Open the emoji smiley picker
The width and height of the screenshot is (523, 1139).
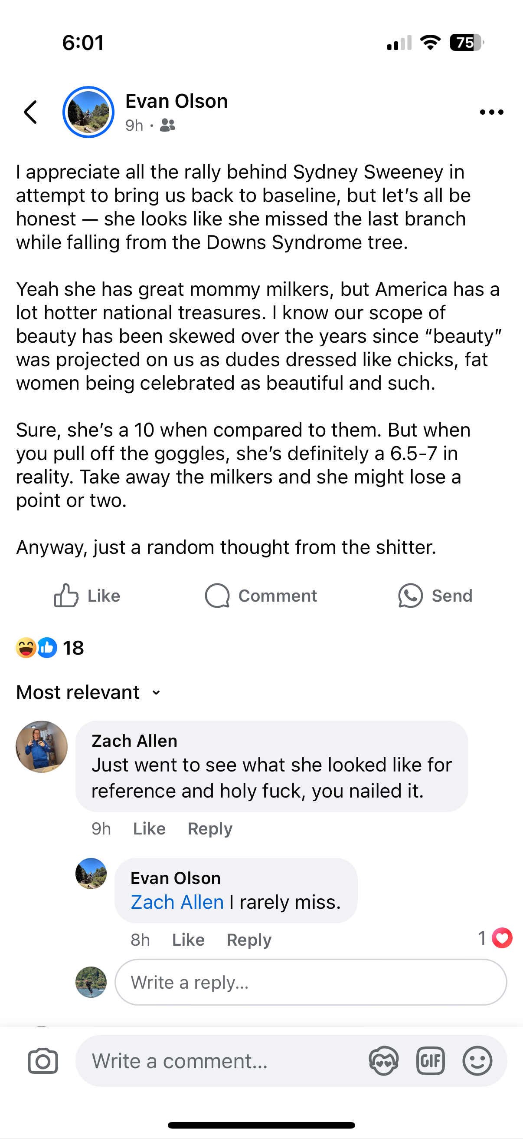point(477,1061)
